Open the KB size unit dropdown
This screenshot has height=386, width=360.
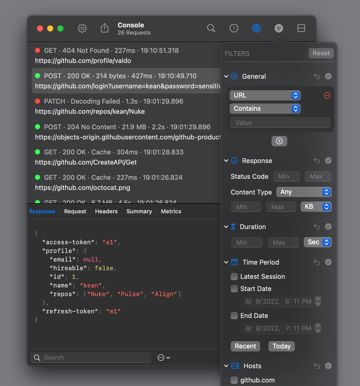tap(316, 207)
